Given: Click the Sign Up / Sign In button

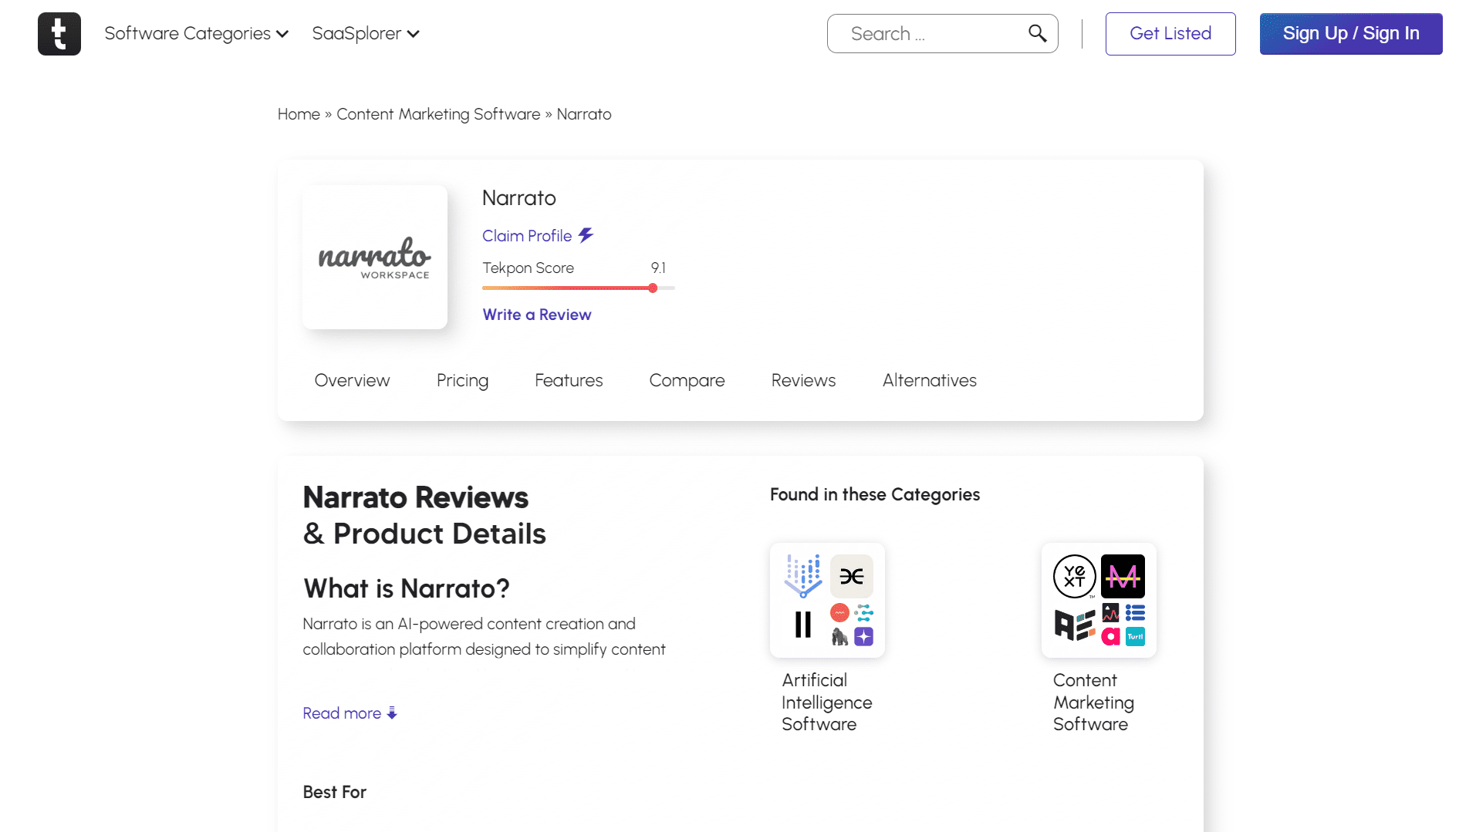Looking at the screenshot, I should [1351, 34].
